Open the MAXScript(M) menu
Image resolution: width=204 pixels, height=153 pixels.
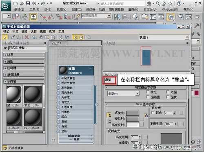pos(170,9)
